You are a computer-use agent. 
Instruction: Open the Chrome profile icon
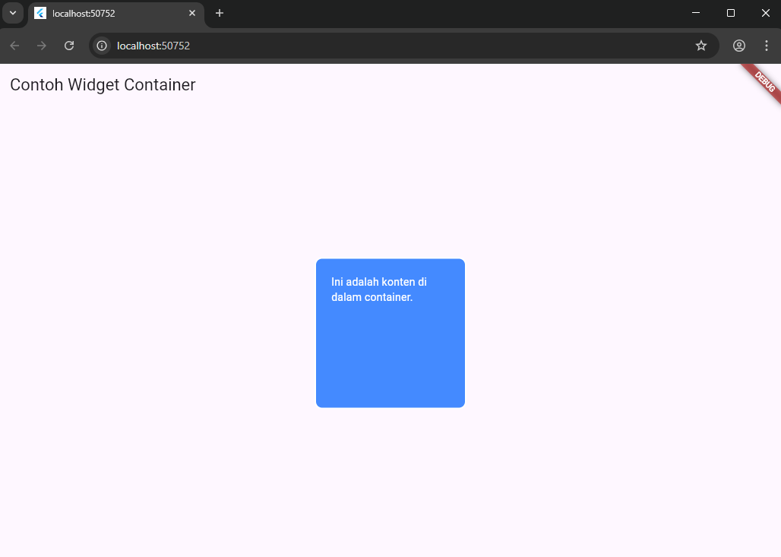738,46
